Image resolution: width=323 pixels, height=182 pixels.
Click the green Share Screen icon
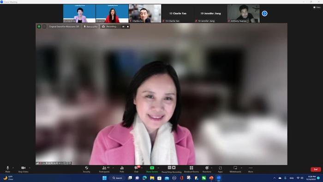coord(152,168)
